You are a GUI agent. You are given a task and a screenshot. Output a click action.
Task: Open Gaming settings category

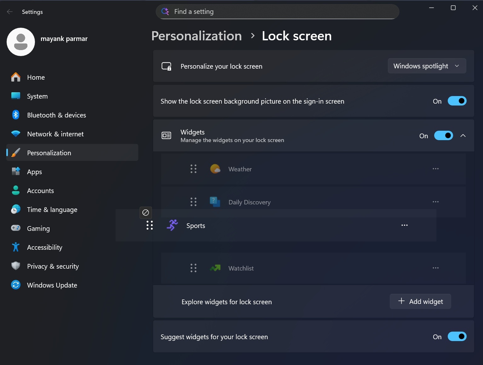(72, 228)
